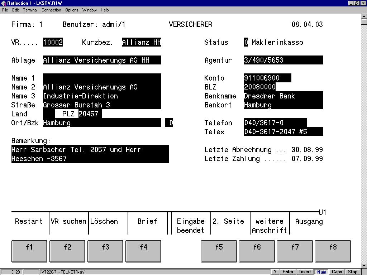Click the f8 function key button
367x275 pixels.
coord(333,251)
